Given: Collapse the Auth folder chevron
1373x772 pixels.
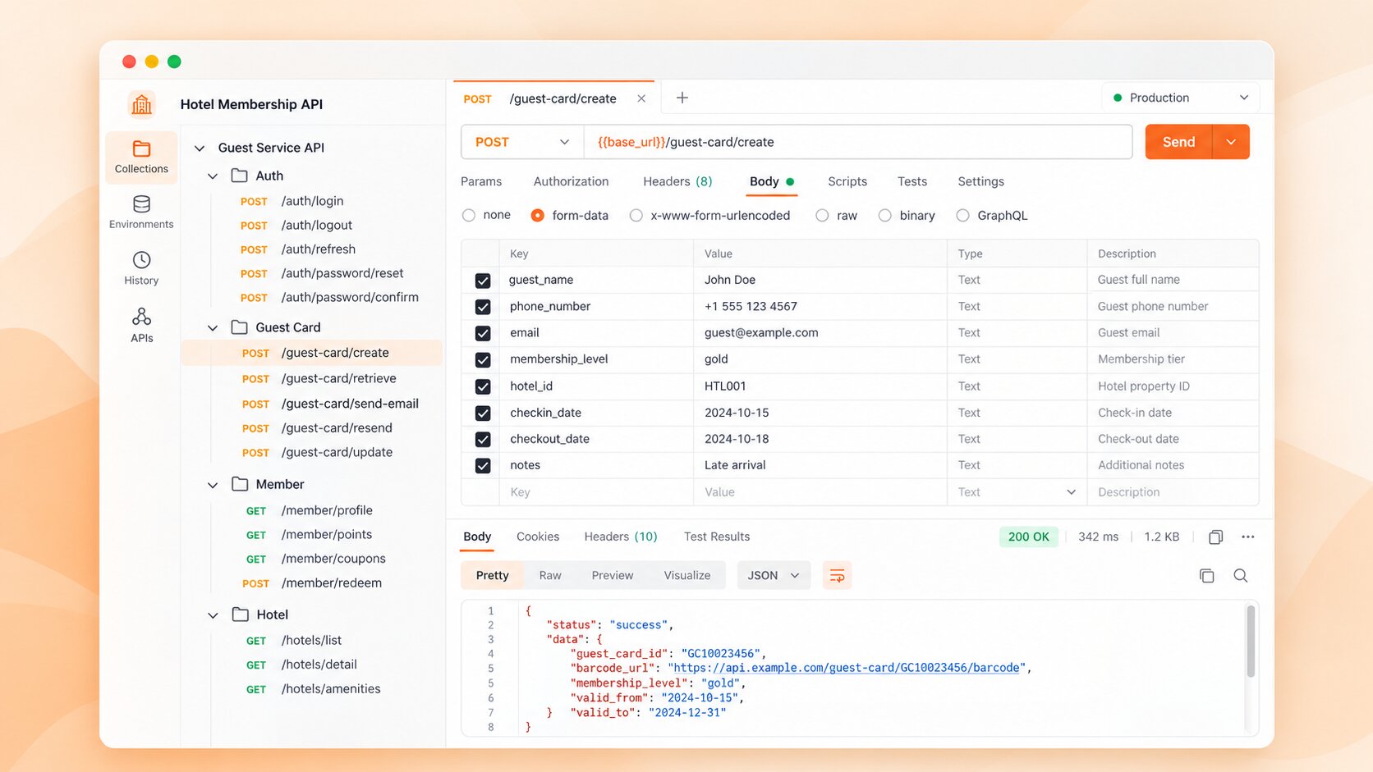Looking at the screenshot, I should click(213, 176).
